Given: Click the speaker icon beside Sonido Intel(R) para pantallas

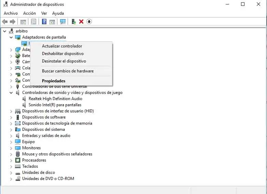Looking at the screenshot, I should coord(24,105).
